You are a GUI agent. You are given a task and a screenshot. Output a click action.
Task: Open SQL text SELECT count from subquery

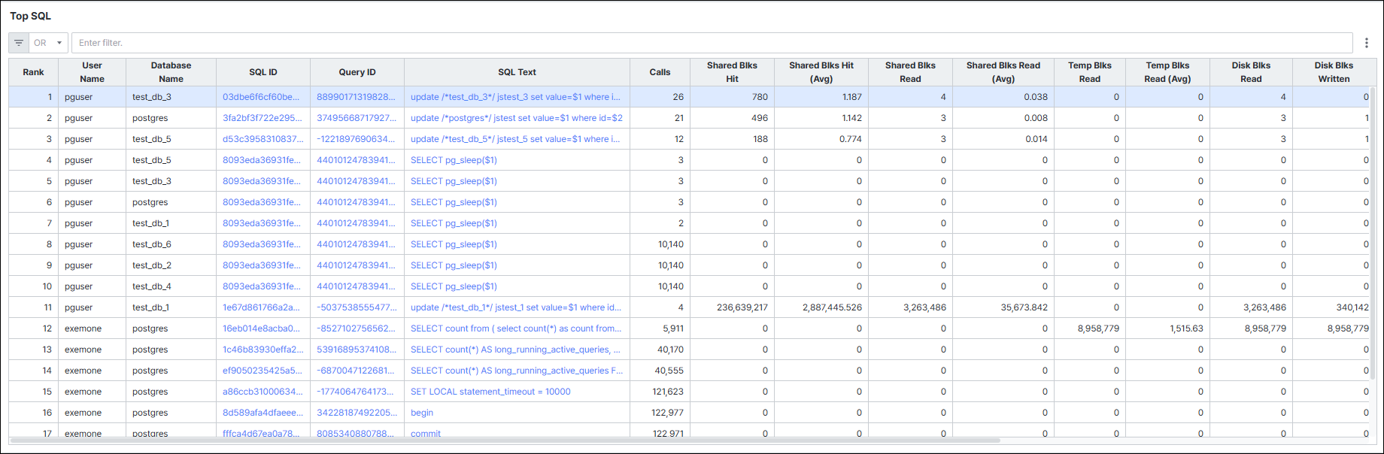point(516,328)
